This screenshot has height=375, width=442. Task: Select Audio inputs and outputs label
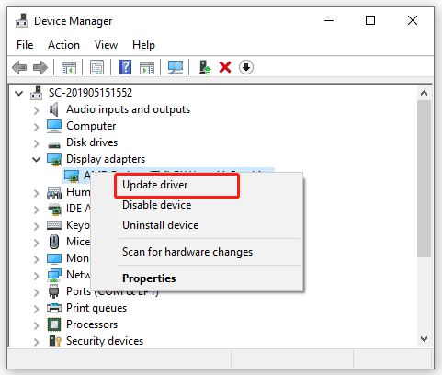click(128, 109)
